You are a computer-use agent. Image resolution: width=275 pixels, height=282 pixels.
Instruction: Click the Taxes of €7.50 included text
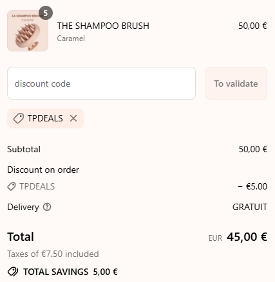point(53,254)
